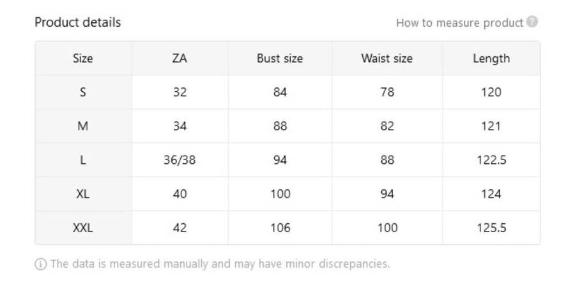Click the Waist size column header

pos(387,59)
